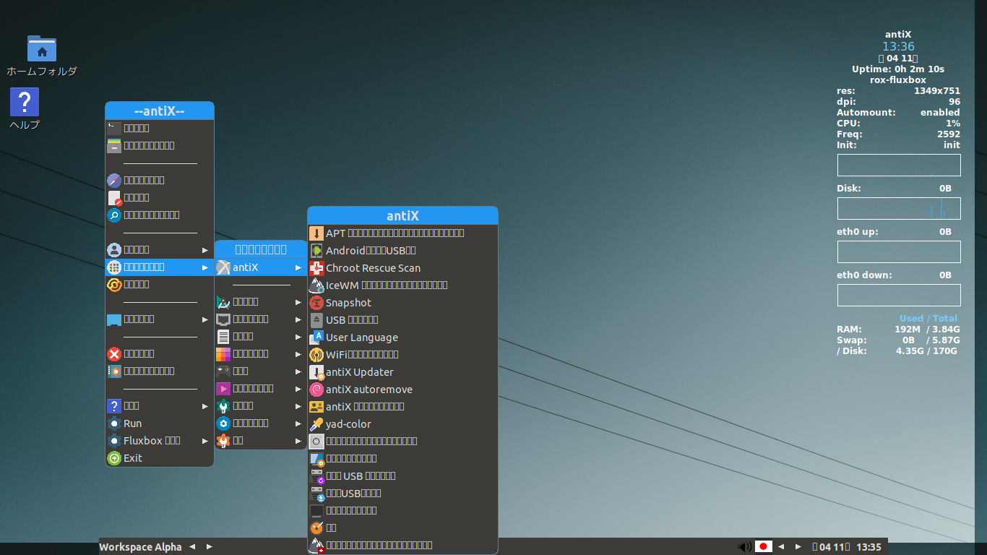Screen dimensions: 987x555
Task: Launch the WiFi entry with the antenna icon
Action: coord(402,354)
